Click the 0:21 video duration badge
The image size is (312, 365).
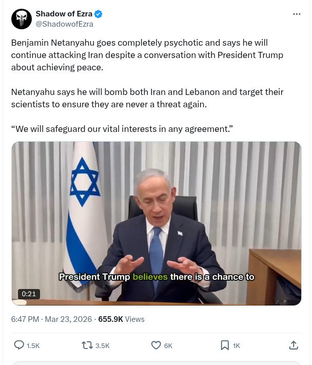coord(29,294)
